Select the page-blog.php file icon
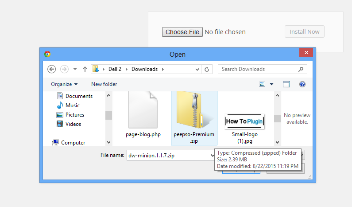This screenshot has width=352, height=207. click(x=143, y=110)
